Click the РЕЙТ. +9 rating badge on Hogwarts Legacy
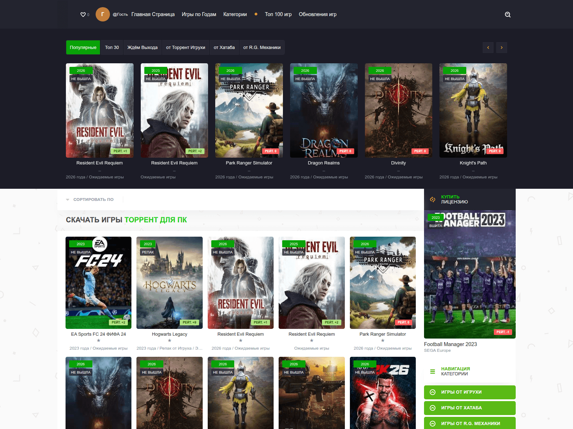 (190, 322)
